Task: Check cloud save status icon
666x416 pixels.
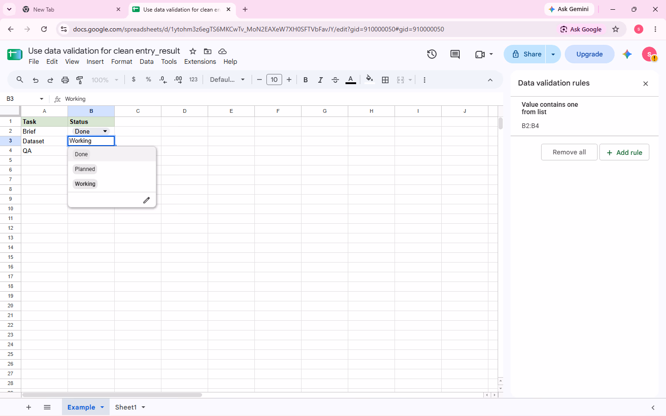Action: coord(222,51)
